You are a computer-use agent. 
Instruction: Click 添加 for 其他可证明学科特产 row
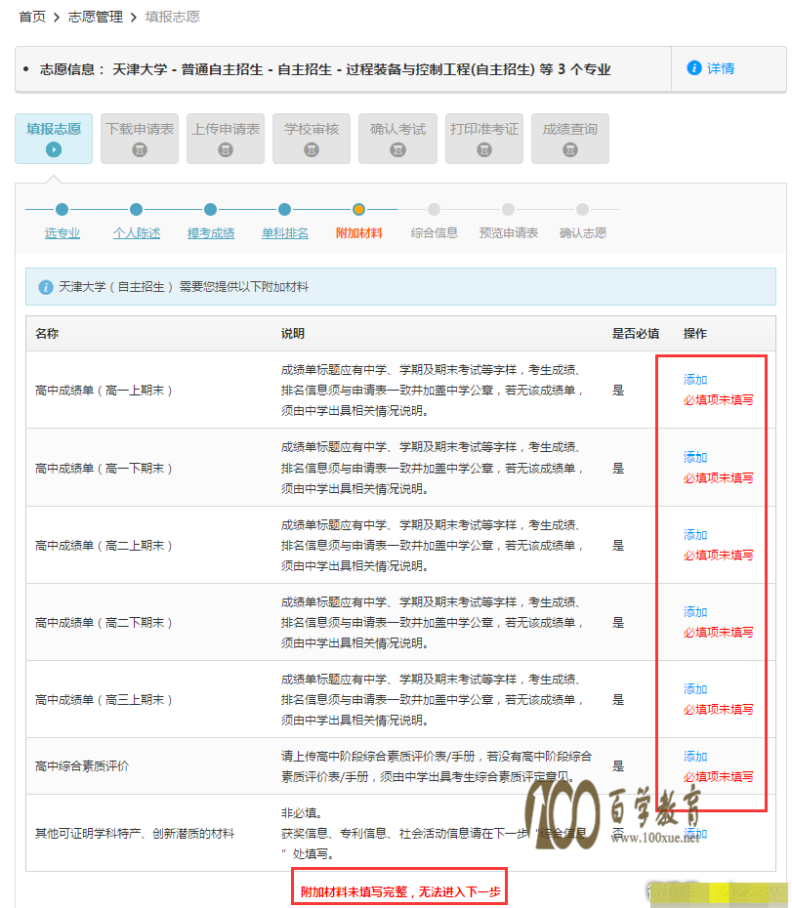(695, 833)
